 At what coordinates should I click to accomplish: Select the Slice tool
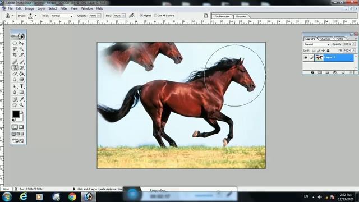pyautogui.click(x=21, y=55)
